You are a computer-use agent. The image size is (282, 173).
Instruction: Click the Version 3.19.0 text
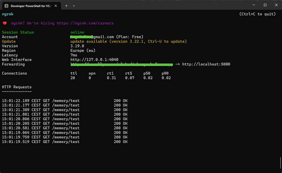pos(77,46)
